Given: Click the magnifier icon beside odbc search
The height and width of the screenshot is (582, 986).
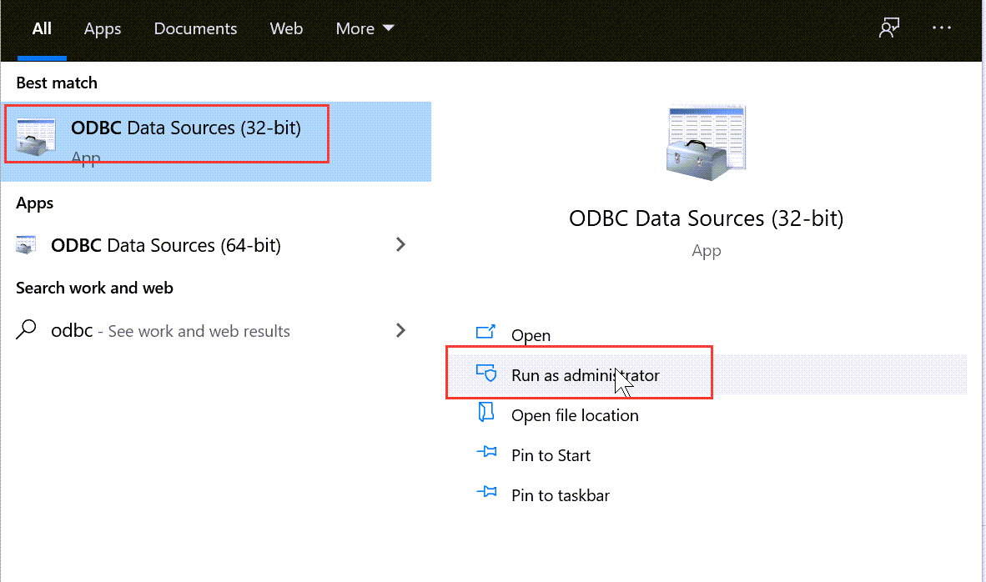Looking at the screenshot, I should [x=27, y=330].
